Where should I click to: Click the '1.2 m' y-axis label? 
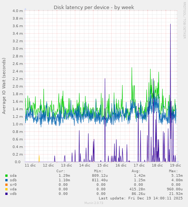18,117
